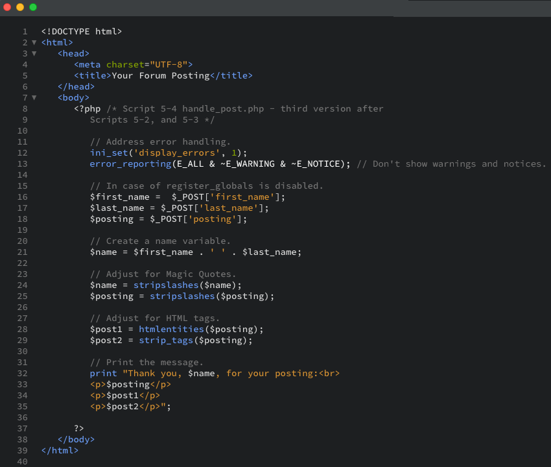Click line number 32 in gutter

click(23, 374)
